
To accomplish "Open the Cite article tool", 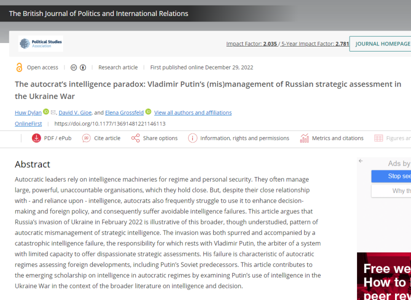I will coord(101,138).
